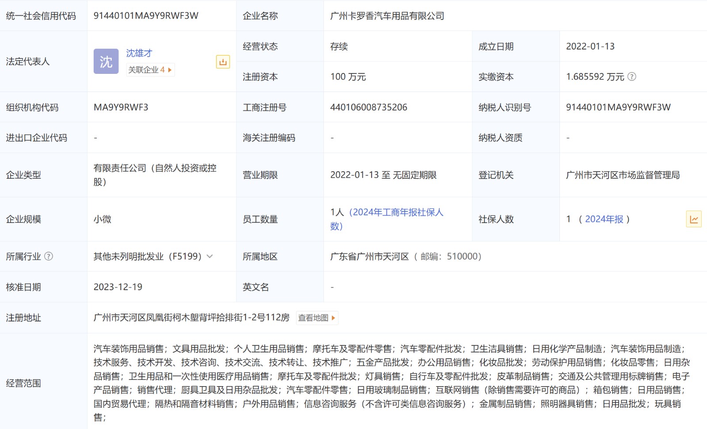
Task: Expand 关联企业 4 related companies
Action: [x=150, y=70]
